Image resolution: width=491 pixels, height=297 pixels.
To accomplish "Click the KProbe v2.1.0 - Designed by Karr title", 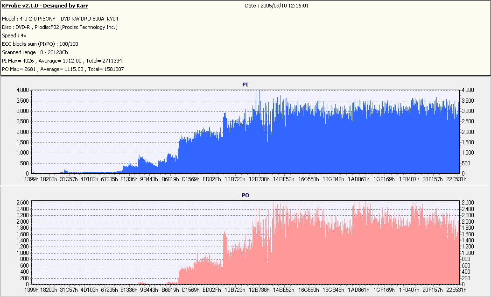I will [45, 6].
